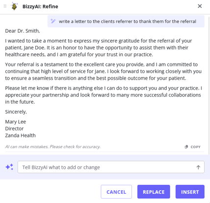210x203 pixels.
Task: Click the 'BizzyAI: Refine' title text
Action: [40, 6]
